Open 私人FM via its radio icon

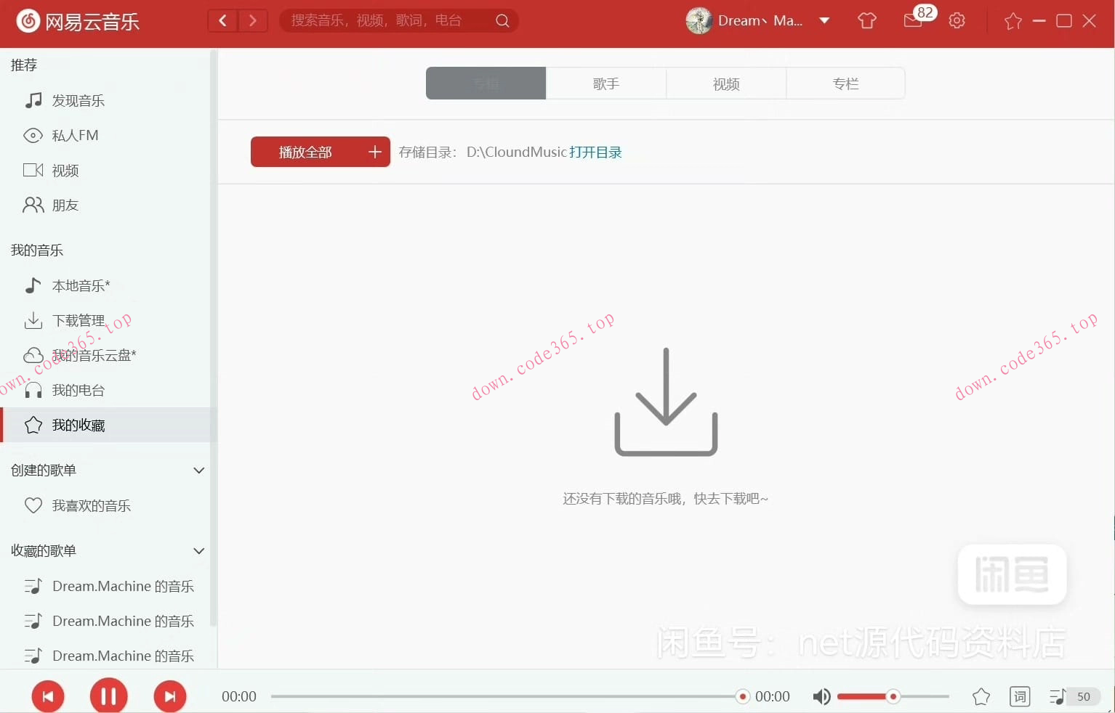click(33, 135)
